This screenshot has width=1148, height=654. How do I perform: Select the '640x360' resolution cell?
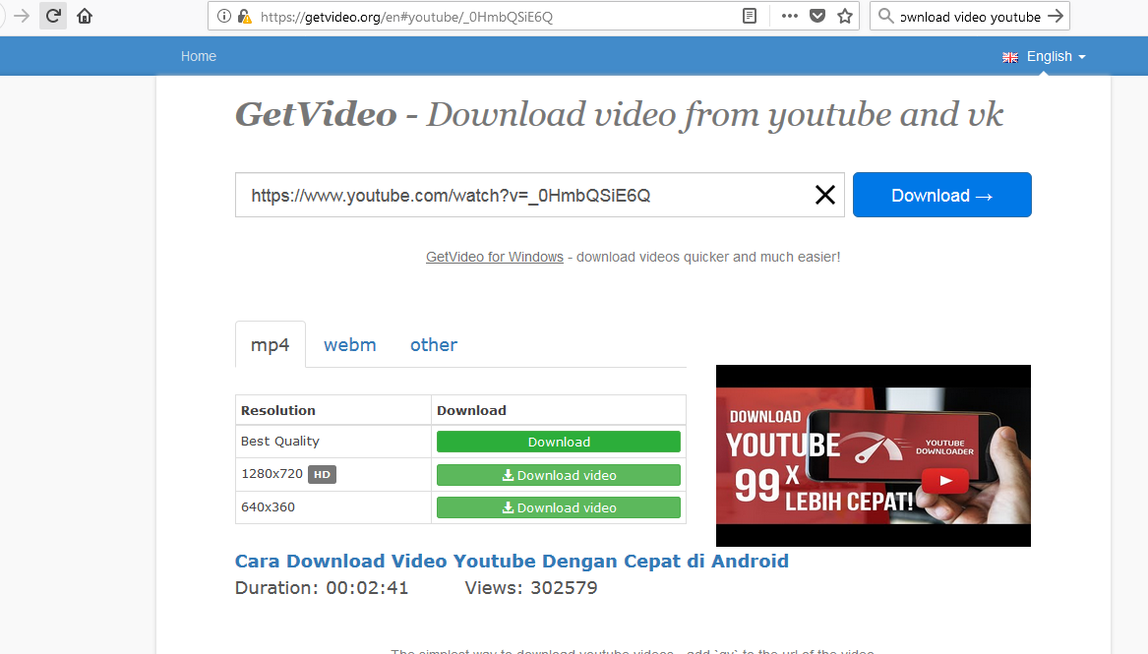[333, 506]
